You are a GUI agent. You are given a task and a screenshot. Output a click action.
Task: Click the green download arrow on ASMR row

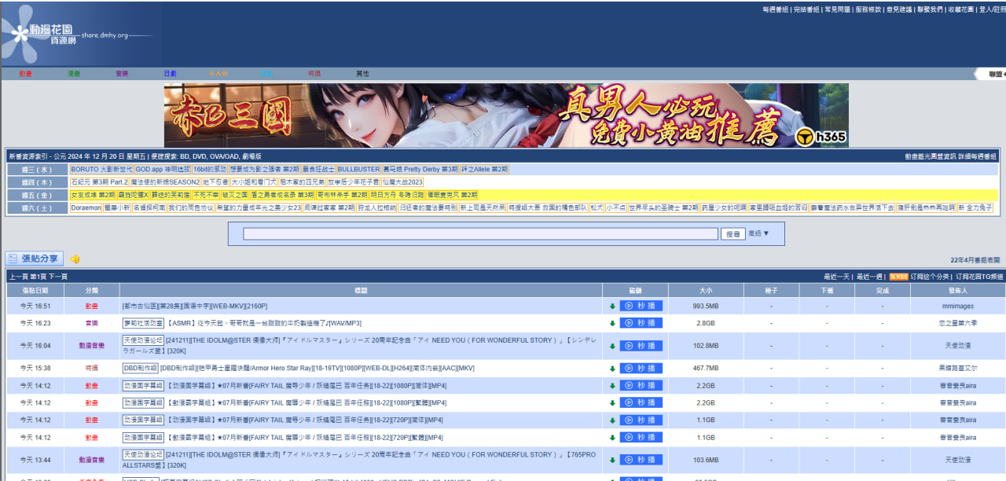[x=612, y=323]
